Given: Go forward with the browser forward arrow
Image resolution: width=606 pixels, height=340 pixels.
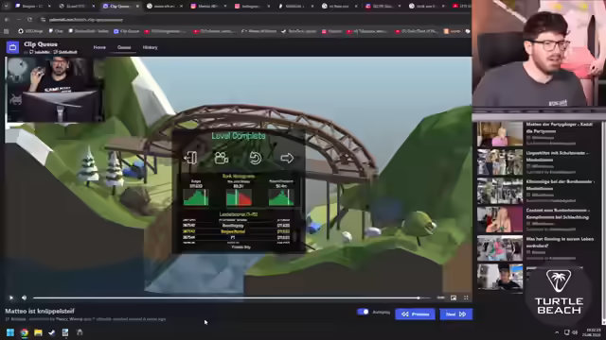Looking at the screenshot, I should (x=18, y=20).
